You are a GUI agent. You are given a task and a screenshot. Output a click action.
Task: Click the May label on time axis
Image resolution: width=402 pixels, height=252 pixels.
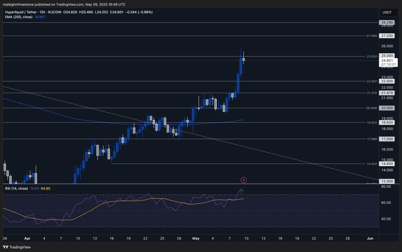[x=197, y=238]
